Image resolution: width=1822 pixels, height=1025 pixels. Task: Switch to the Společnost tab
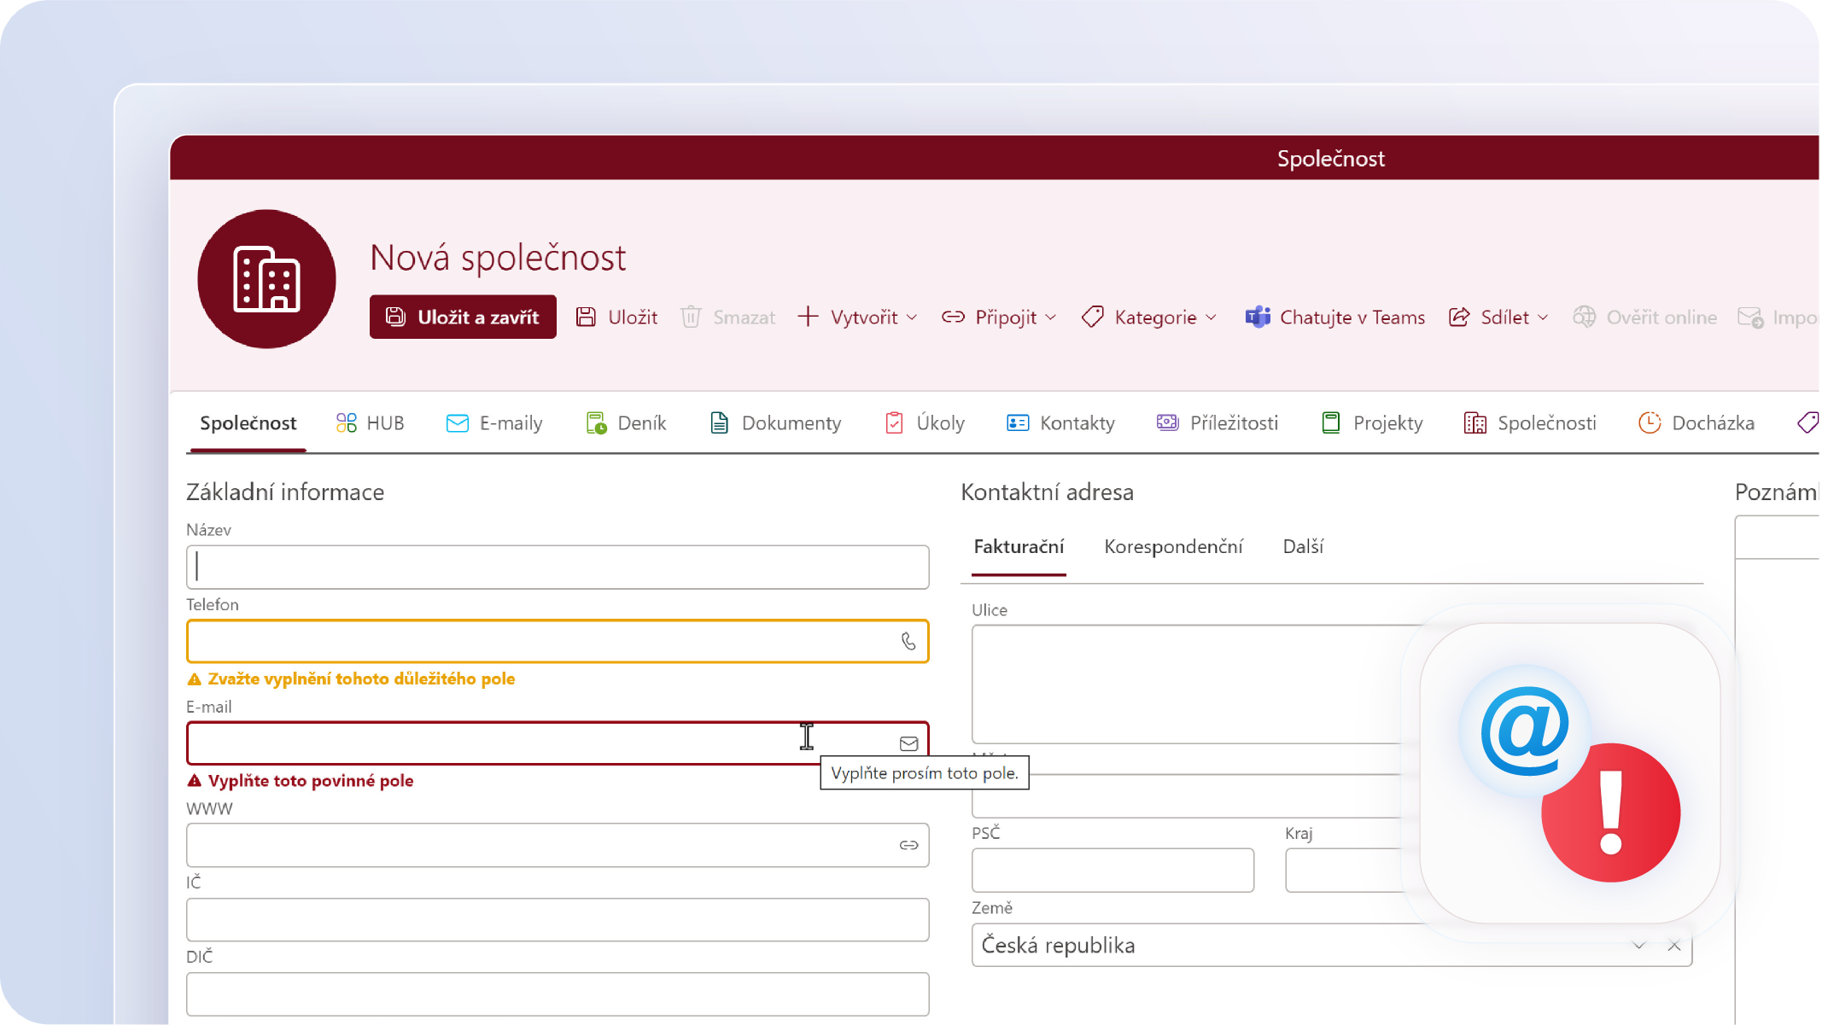coord(248,422)
